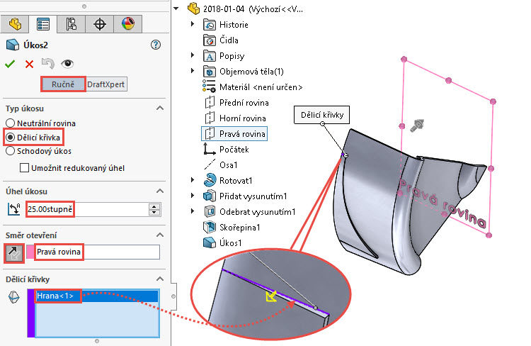Click the Materiál icon
Screen dimensions: 531x346
click(x=209, y=86)
